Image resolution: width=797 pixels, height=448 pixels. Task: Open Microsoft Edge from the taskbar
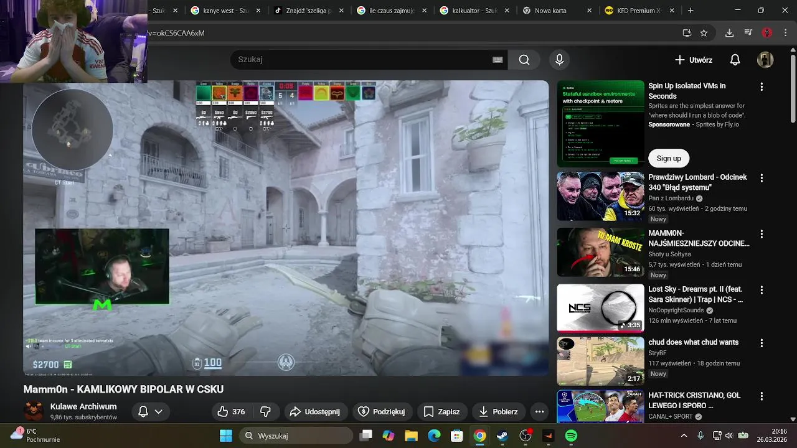click(434, 436)
